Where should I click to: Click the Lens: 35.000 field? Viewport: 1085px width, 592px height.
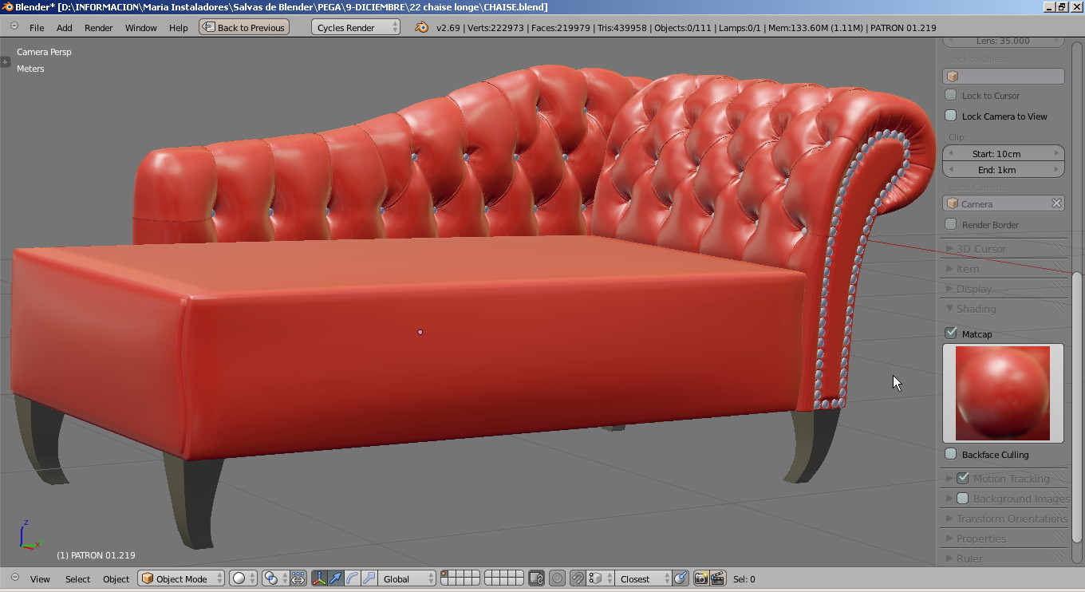pos(1004,40)
